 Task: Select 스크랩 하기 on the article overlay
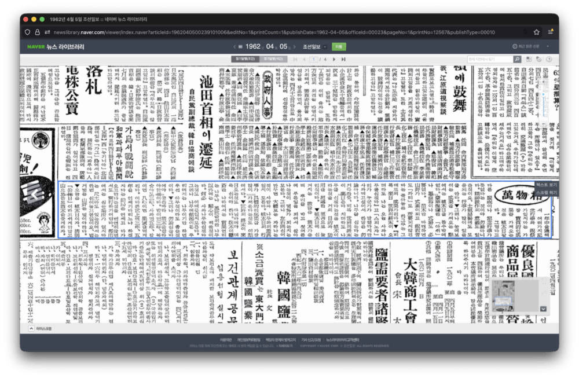[x=546, y=192]
